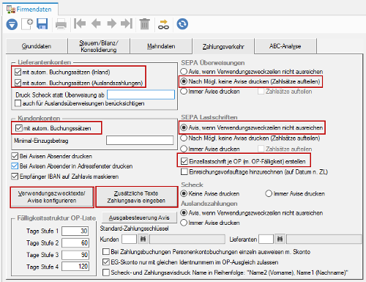Image resolution: width=366 pixels, height=282 pixels.
Task: Select Scheck Immer Avise drucken
Action: tap(269, 193)
